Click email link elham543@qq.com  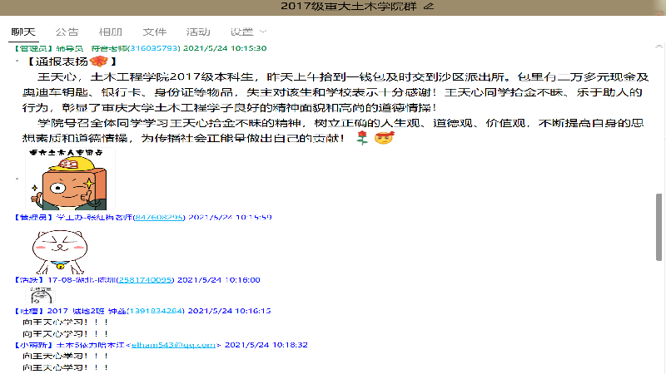(173, 345)
